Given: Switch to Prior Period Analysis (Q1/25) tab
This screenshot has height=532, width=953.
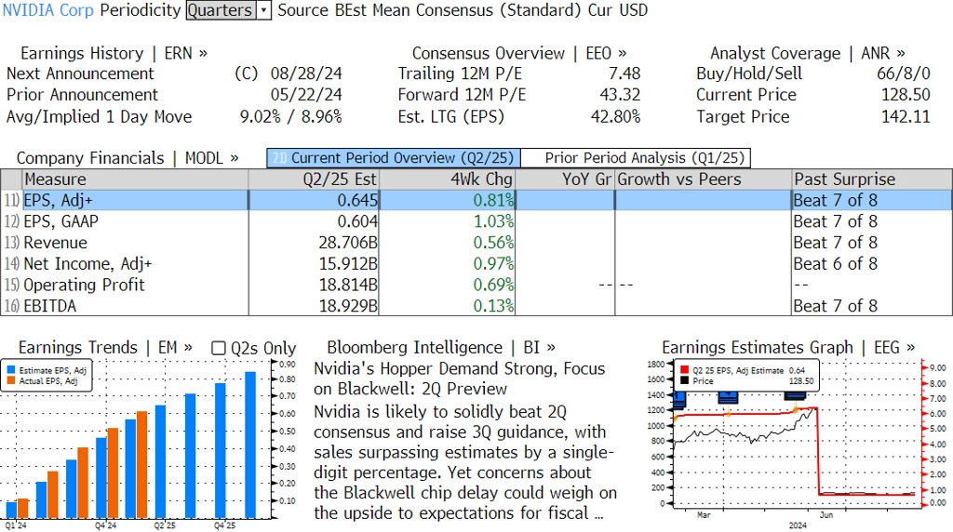Looking at the screenshot, I should pyautogui.click(x=636, y=158).
